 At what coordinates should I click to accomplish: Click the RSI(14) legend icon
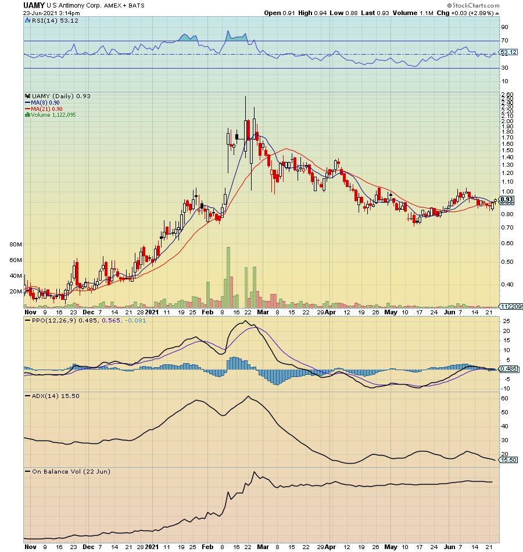tap(27, 20)
